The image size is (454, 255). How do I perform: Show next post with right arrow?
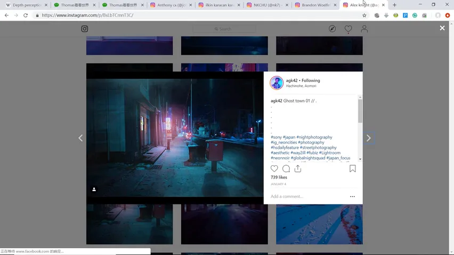point(369,138)
